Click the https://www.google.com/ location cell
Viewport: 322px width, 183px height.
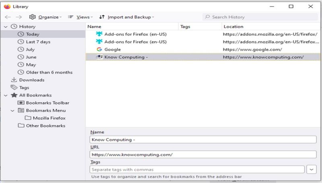coord(252,49)
